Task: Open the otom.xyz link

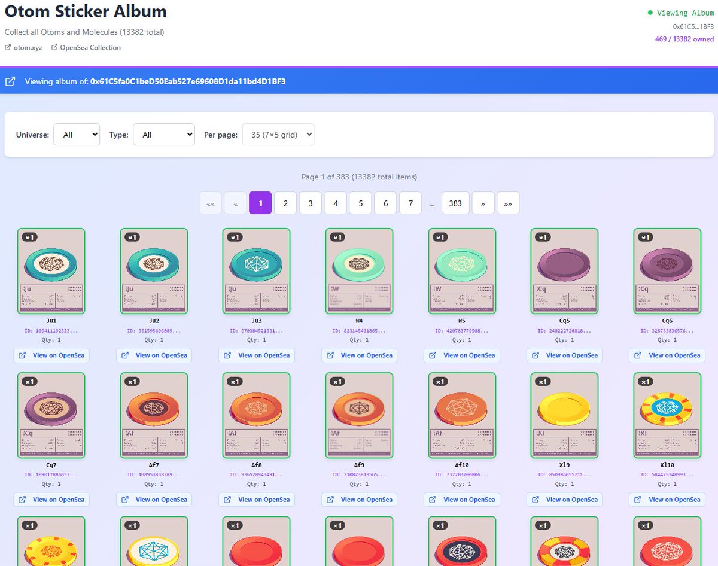Action: (23, 48)
